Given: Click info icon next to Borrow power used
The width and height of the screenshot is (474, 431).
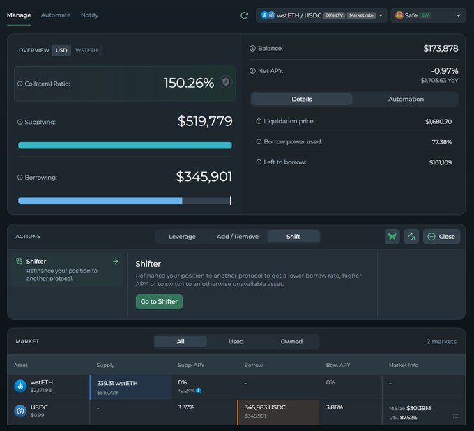Looking at the screenshot, I should point(259,141).
